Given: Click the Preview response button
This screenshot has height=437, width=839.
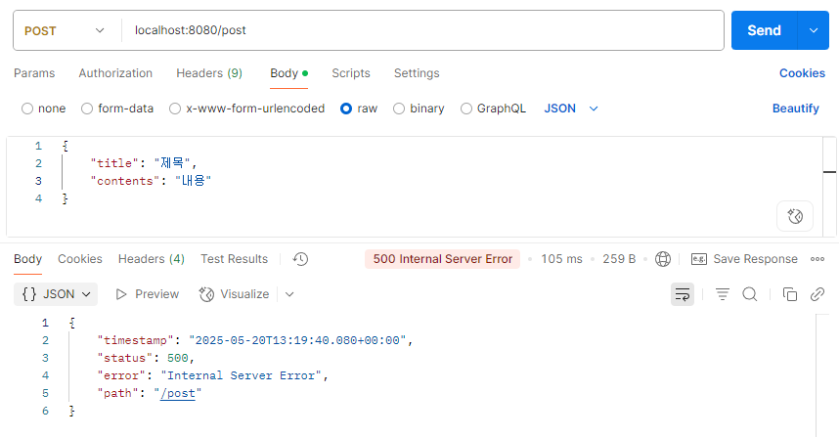Looking at the screenshot, I should click(x=147, y=294).
